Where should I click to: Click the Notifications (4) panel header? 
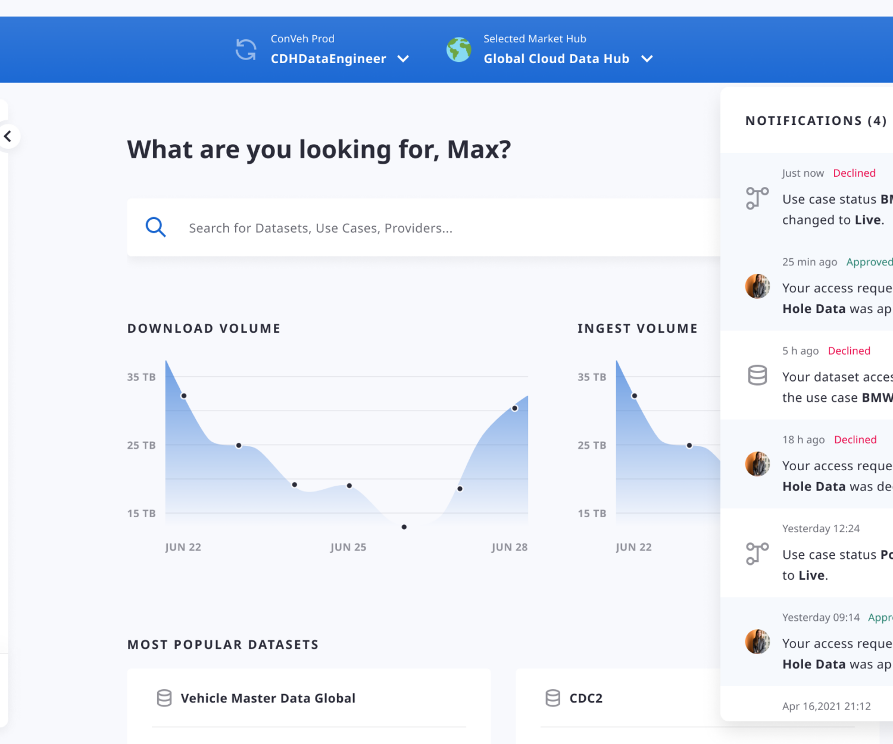pyautogui.click(x=816, y=121)
